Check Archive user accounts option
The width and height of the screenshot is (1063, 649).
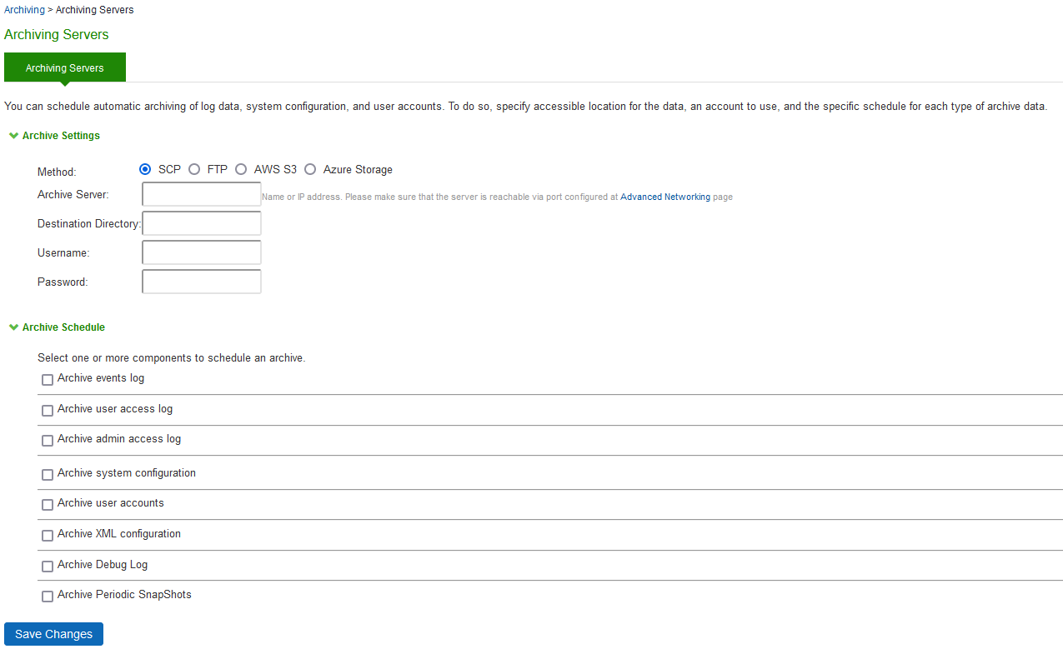pos(48,505)
